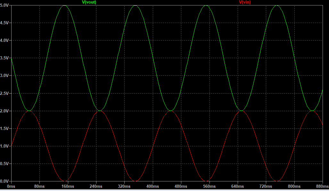Click the 4.0V vertical axis label

[x=4, y=40]
